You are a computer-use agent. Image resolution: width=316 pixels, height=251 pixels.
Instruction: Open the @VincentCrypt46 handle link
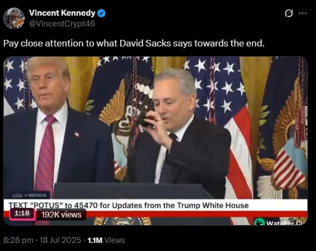click(62, 24)
